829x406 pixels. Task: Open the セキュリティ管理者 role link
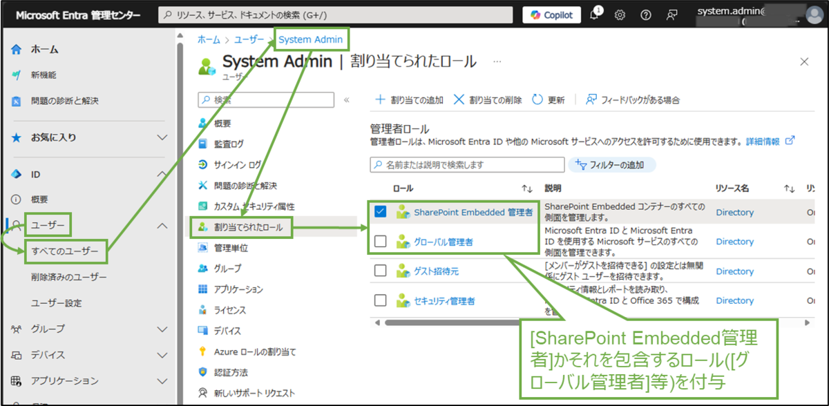coord(444,300)
